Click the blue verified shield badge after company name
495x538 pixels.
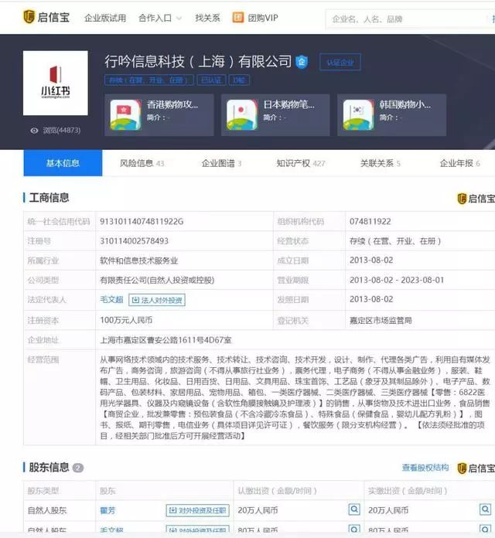302,62
